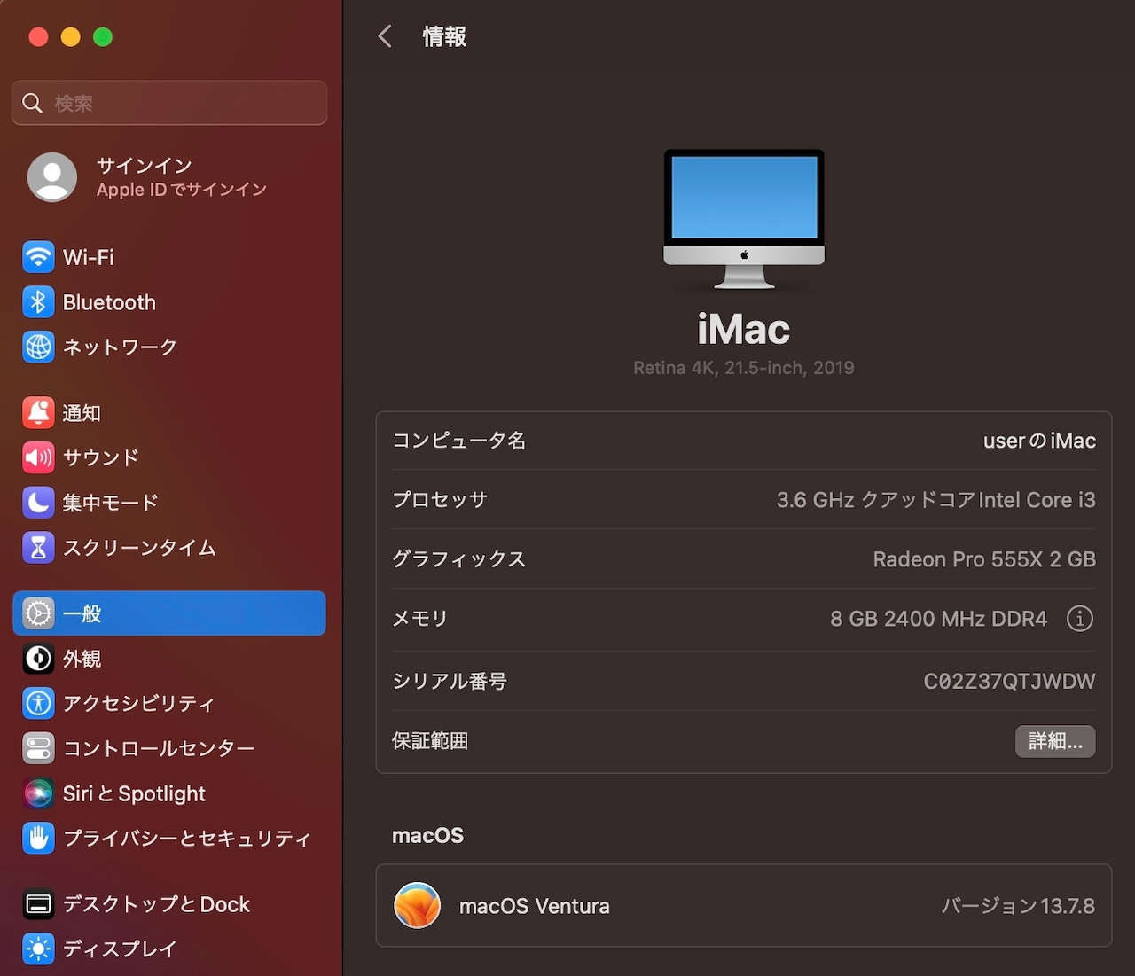Screen dimensions: 1135x976
Task: Open the Siri と Spotlight icon
Action: pos(38,793)
